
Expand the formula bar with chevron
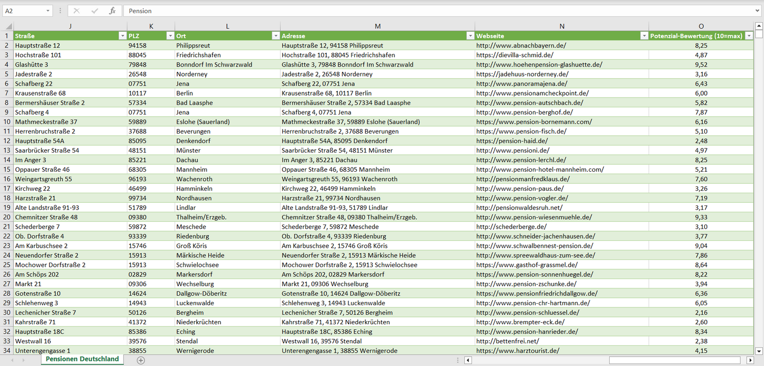pos(758,11)
